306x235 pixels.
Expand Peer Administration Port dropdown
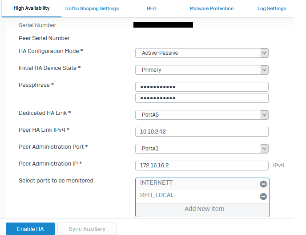point(202,149)
